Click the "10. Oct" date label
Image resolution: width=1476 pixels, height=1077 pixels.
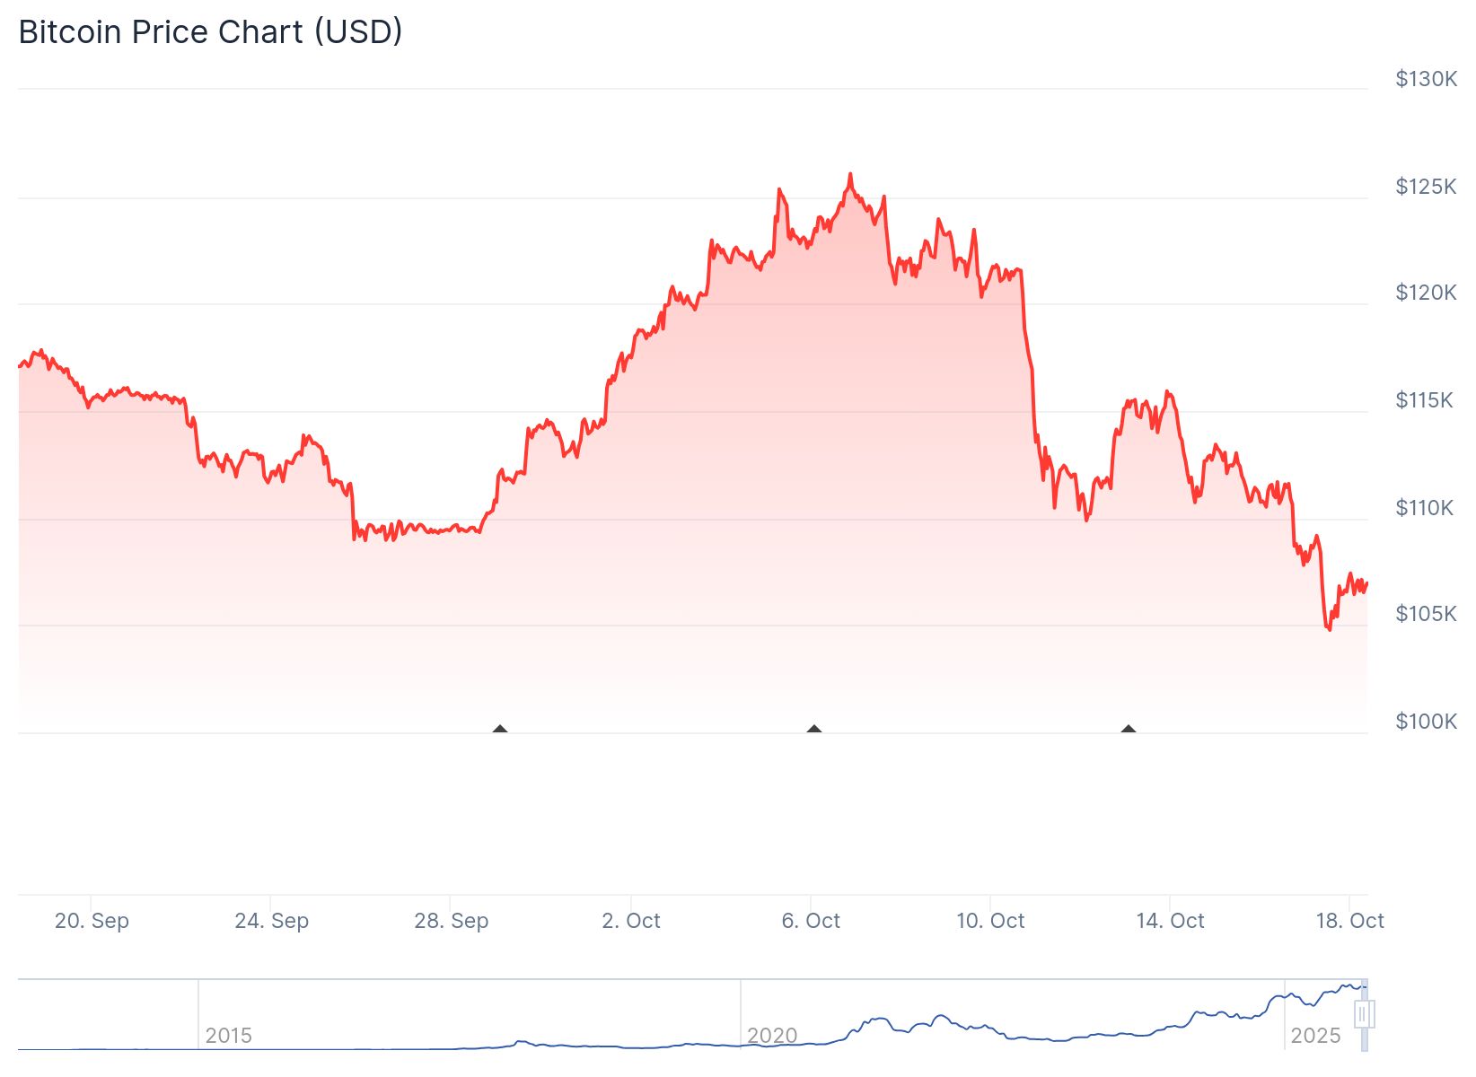tap(990, 921)
